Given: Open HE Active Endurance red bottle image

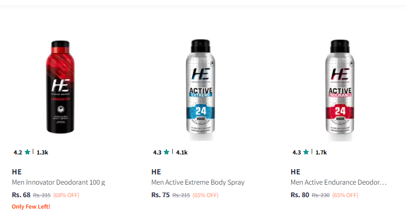Looking at the screenshot, I should [x=340, y=87].
